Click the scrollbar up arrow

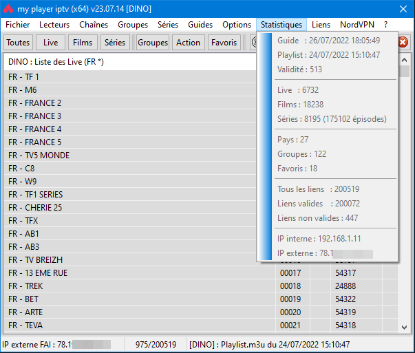pyautogui.click(x=404, y=60)
